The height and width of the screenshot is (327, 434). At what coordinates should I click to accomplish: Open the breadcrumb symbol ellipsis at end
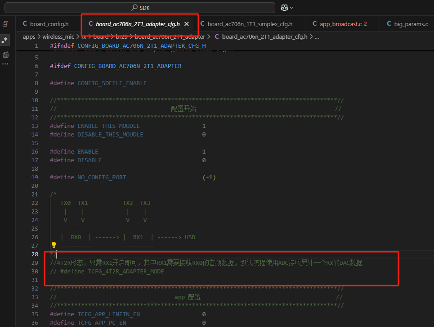tap(317, 36)
